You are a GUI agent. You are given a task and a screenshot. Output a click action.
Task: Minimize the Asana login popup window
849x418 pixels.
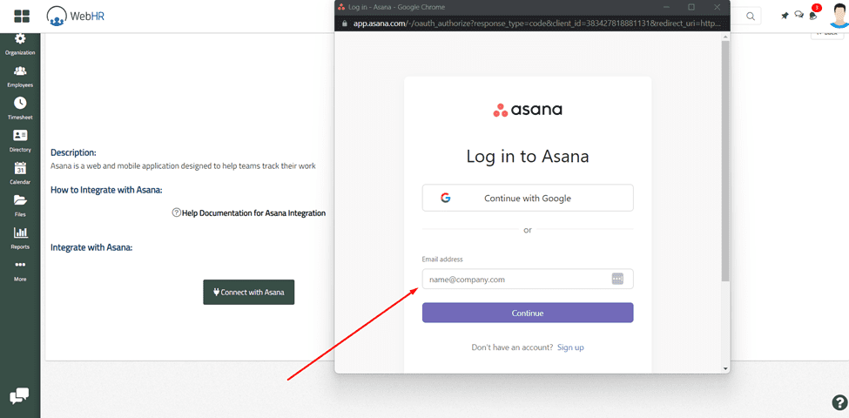[x=667, y=7]
